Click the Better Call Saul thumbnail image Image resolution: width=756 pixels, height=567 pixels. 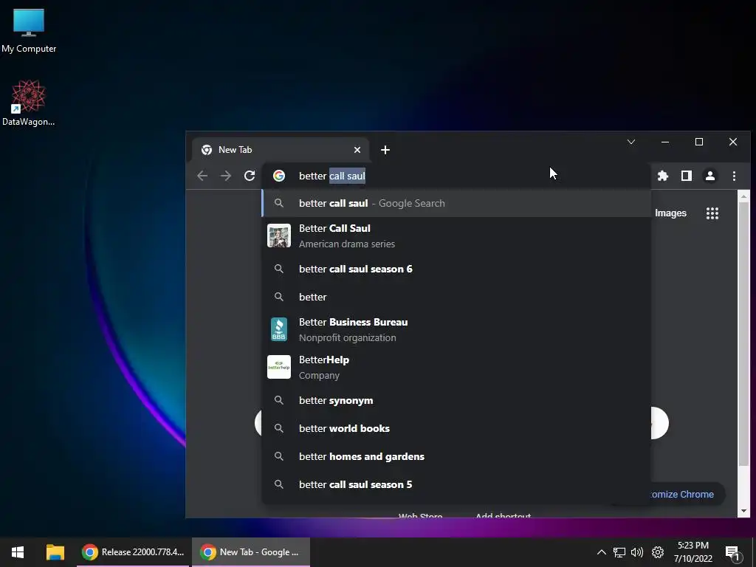pyautogui.click(x=279, y=236)
